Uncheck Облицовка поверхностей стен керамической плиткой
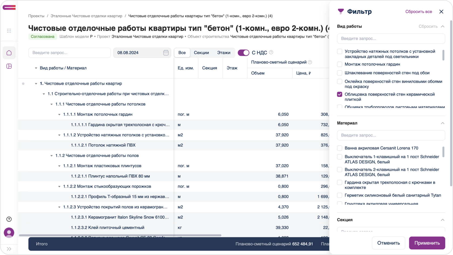 coord(340,94)
